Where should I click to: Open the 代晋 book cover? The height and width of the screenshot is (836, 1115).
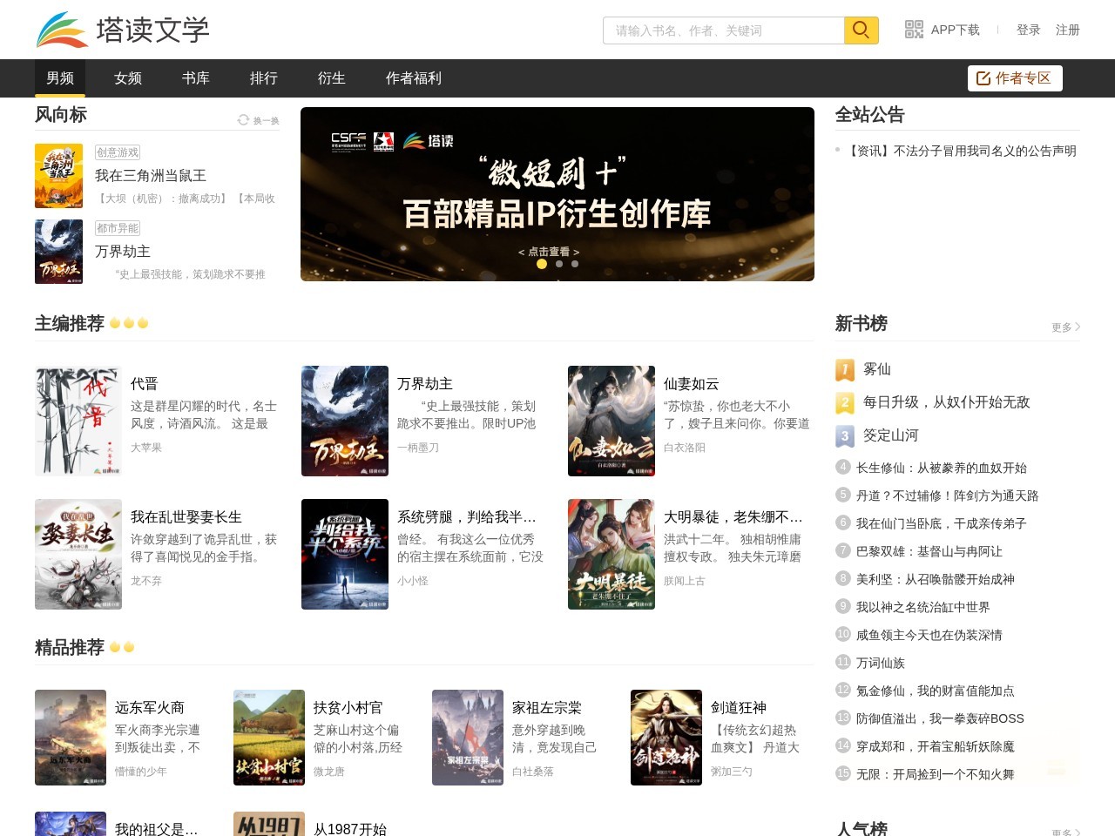(x=78, y=421)
